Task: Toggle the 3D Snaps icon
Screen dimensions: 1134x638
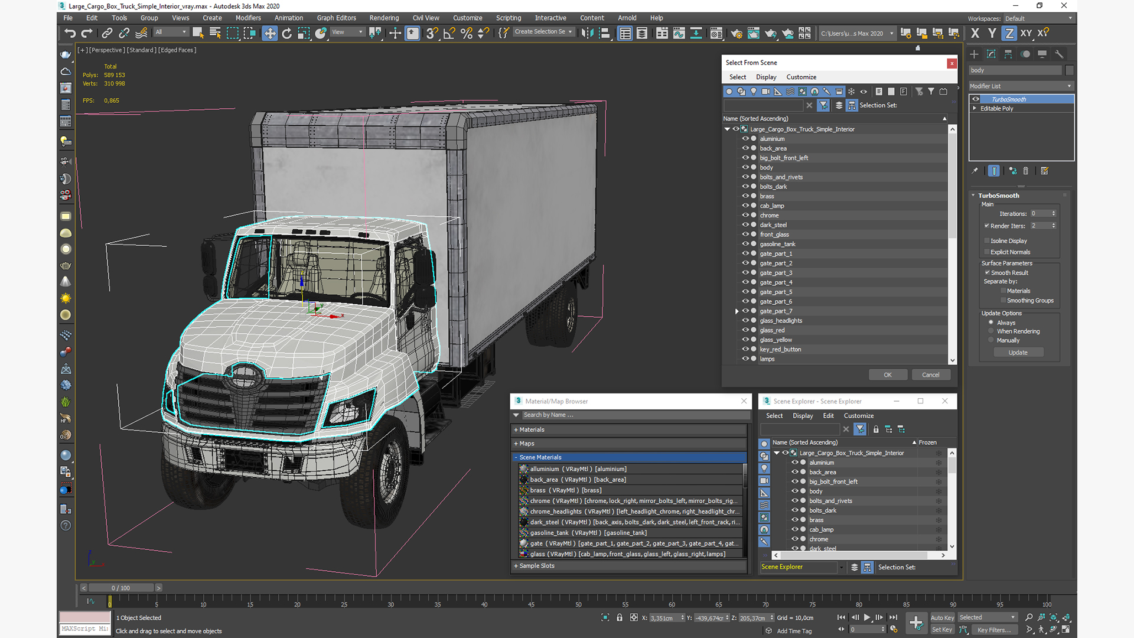Action: pos(432,34)
